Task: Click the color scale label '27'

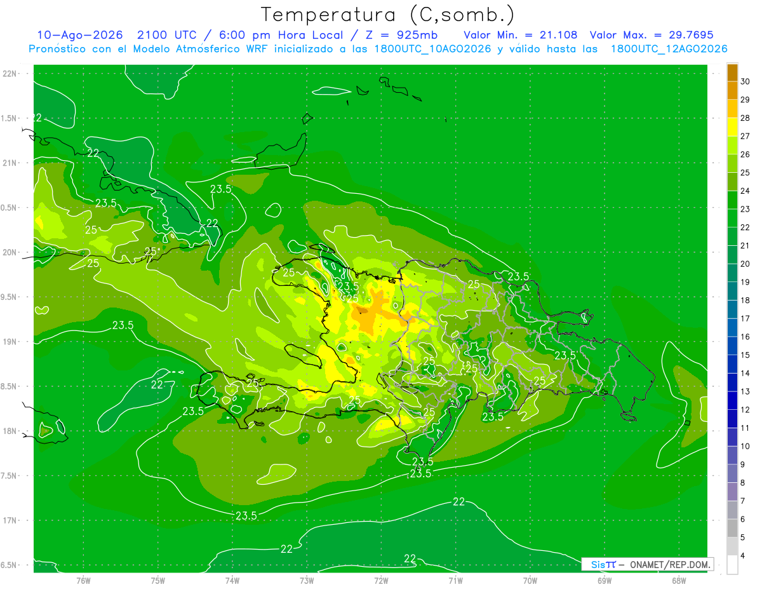Action: pos(745,136)
